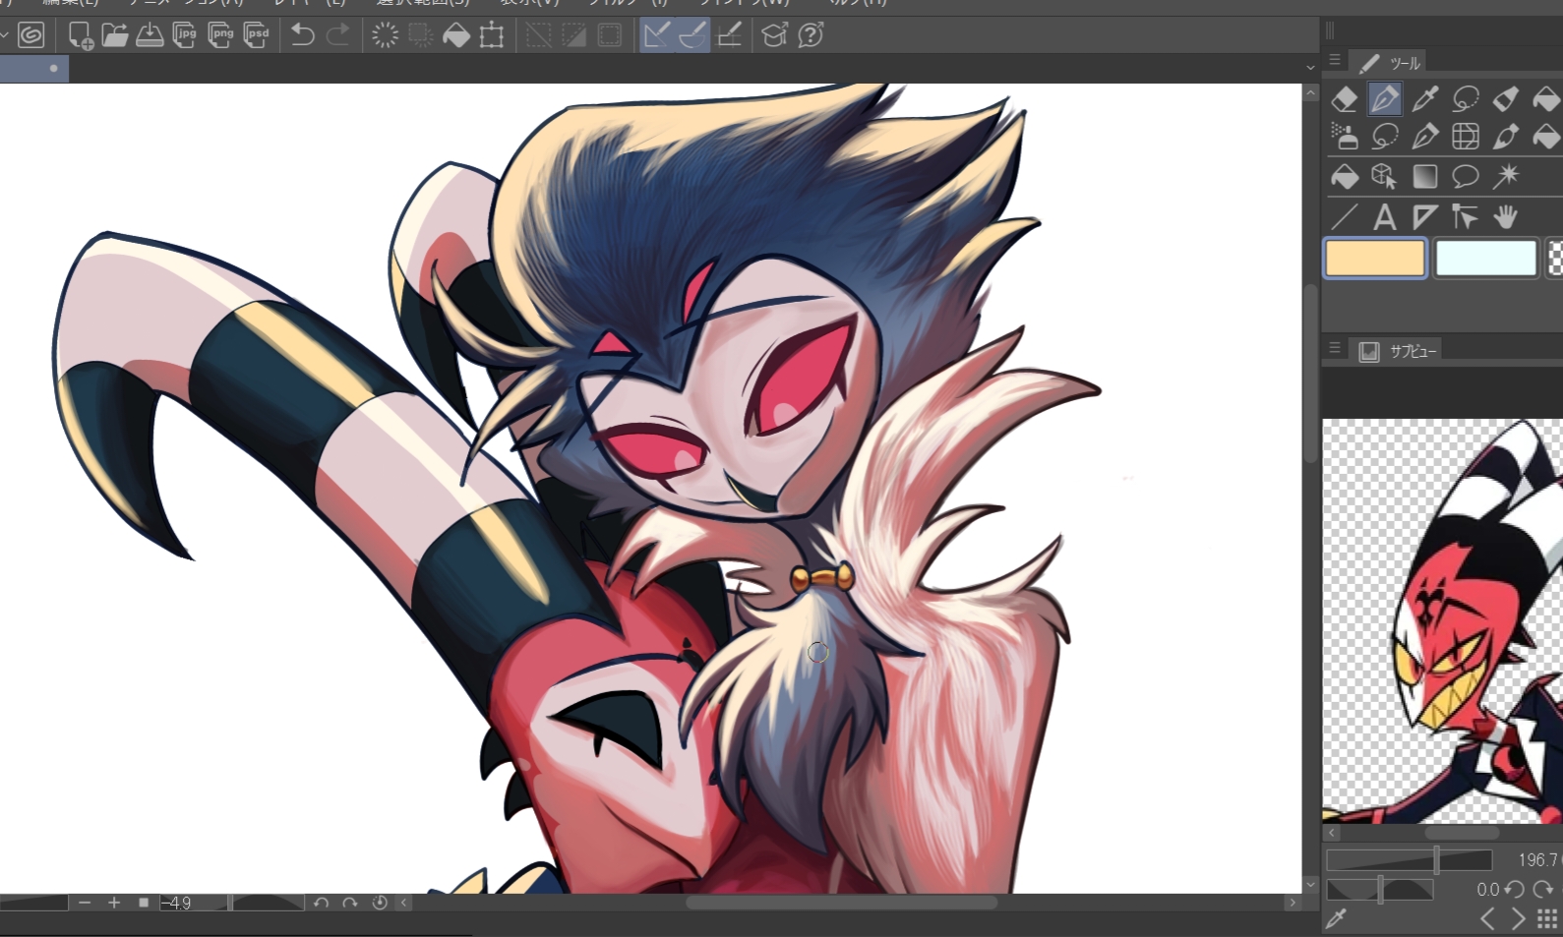Click the canvas zoom in plus button
Image resolution: width=1563 pixels, height=937 pixels.
pos(114,903)
